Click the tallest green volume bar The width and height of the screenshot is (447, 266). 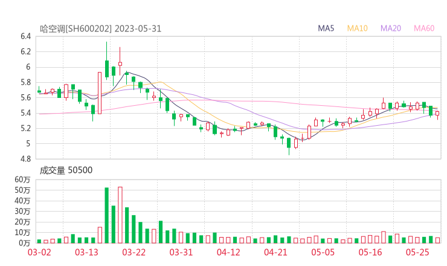coord(107,215)
